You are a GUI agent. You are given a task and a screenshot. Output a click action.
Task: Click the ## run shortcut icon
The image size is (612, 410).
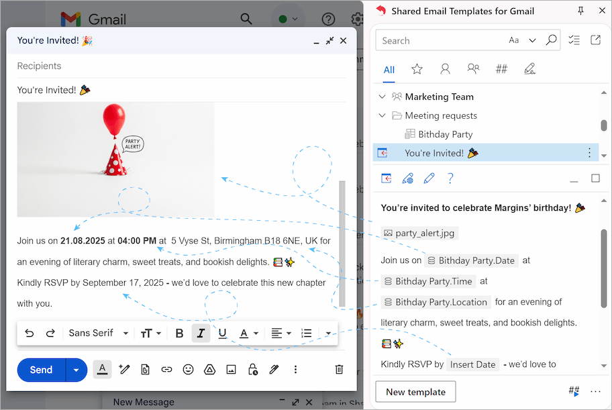574,391
